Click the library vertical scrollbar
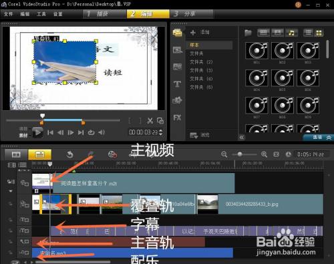Viewport: 334px width, 264px height. point(327,49)
